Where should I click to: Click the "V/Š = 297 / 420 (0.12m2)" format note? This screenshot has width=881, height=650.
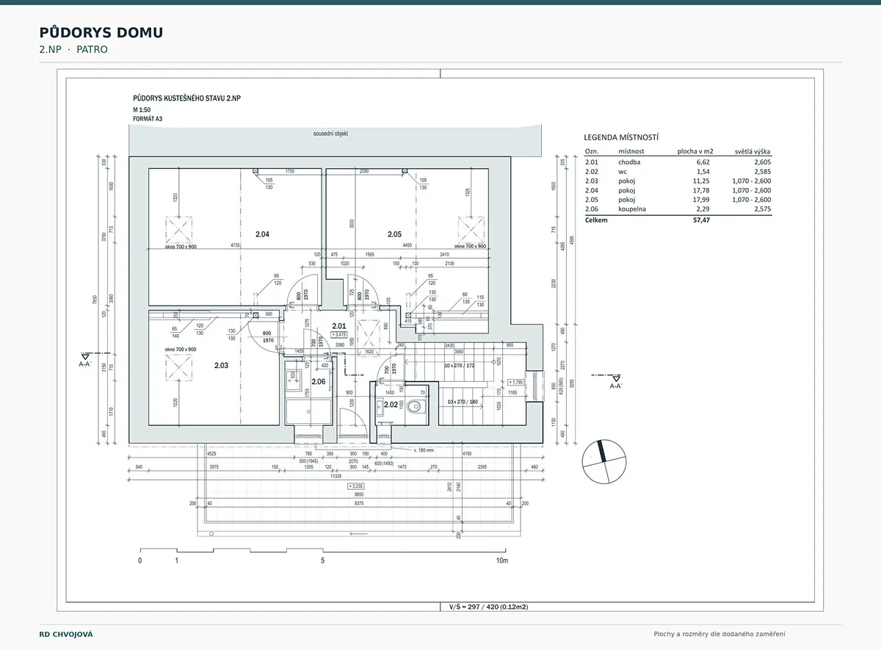[488, 607]
